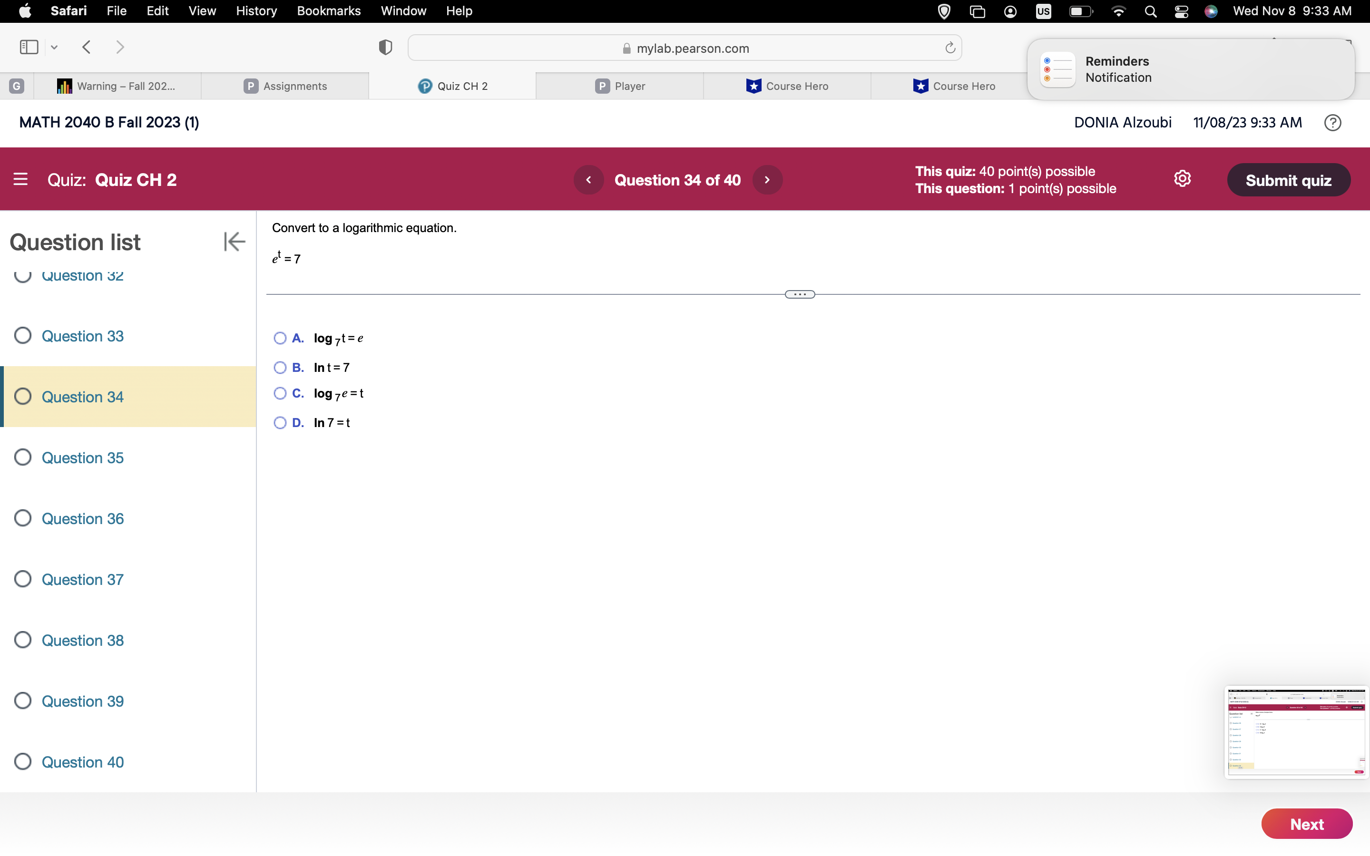Click the Spotlight search icon
The image size is (1370, 856).
pos(1150,11)
